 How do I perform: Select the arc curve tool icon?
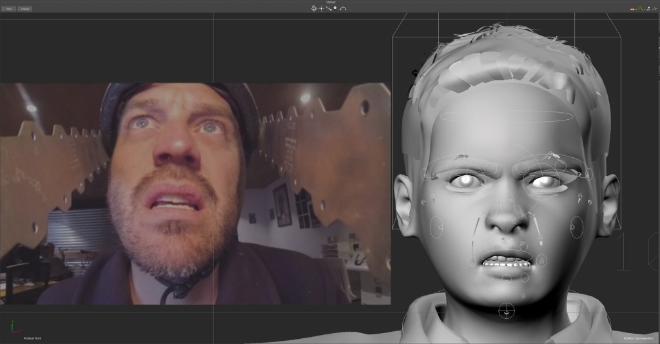tap(343, 8)
